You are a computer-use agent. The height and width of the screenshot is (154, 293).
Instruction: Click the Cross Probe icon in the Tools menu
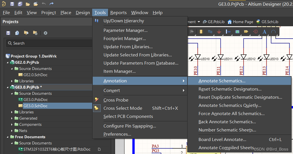pos(97,100)
